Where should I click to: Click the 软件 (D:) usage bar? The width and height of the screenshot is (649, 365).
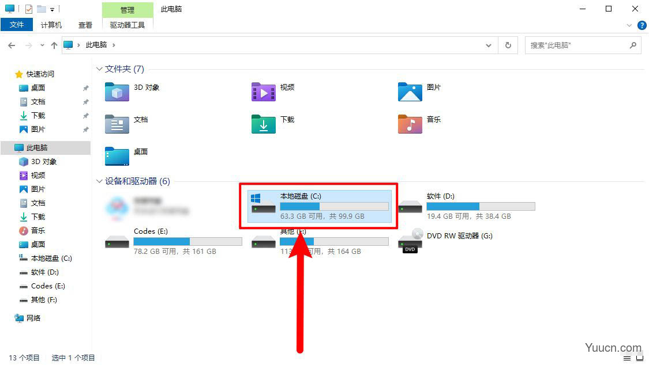(481, 206)
